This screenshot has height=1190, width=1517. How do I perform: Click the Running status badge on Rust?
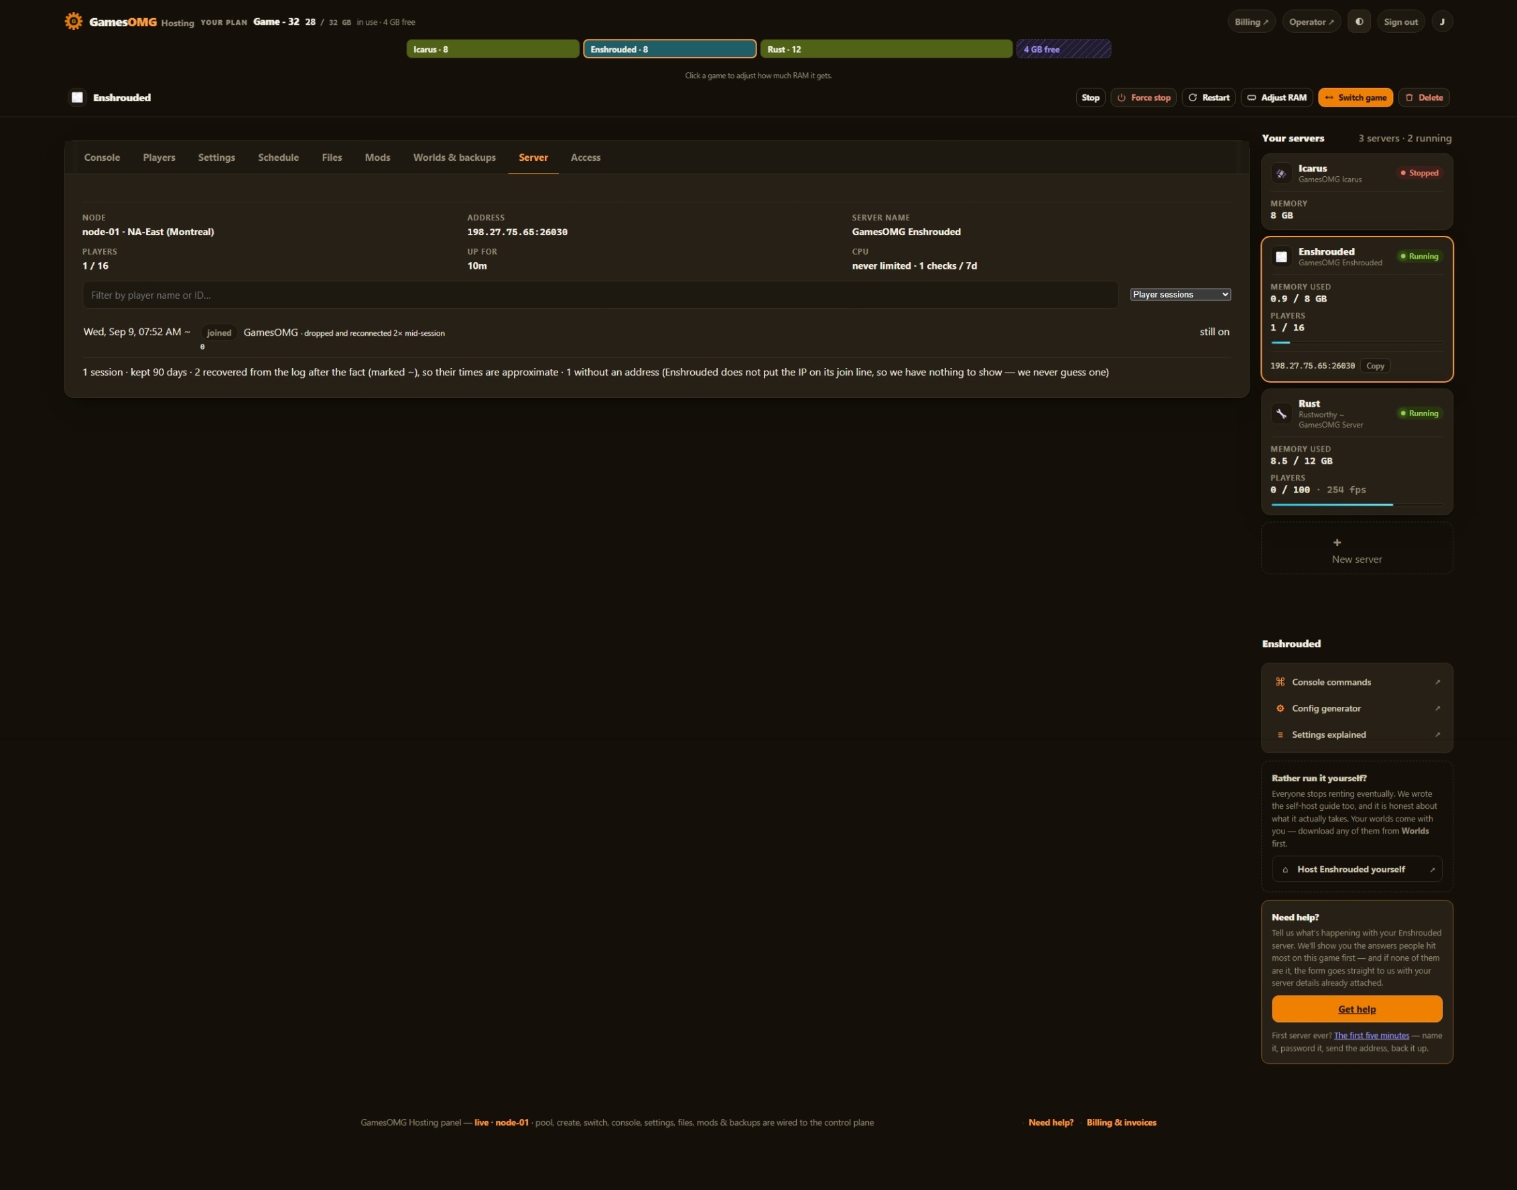click(x=1419, y=414)
